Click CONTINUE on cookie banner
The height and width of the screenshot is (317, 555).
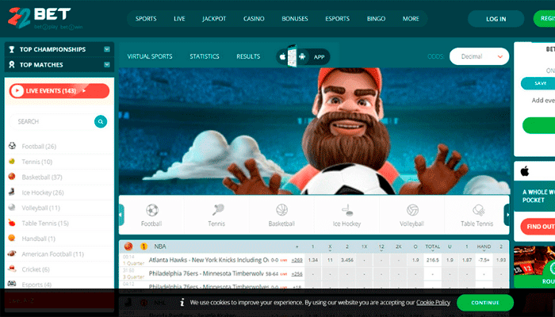click(x=485, y=303)
